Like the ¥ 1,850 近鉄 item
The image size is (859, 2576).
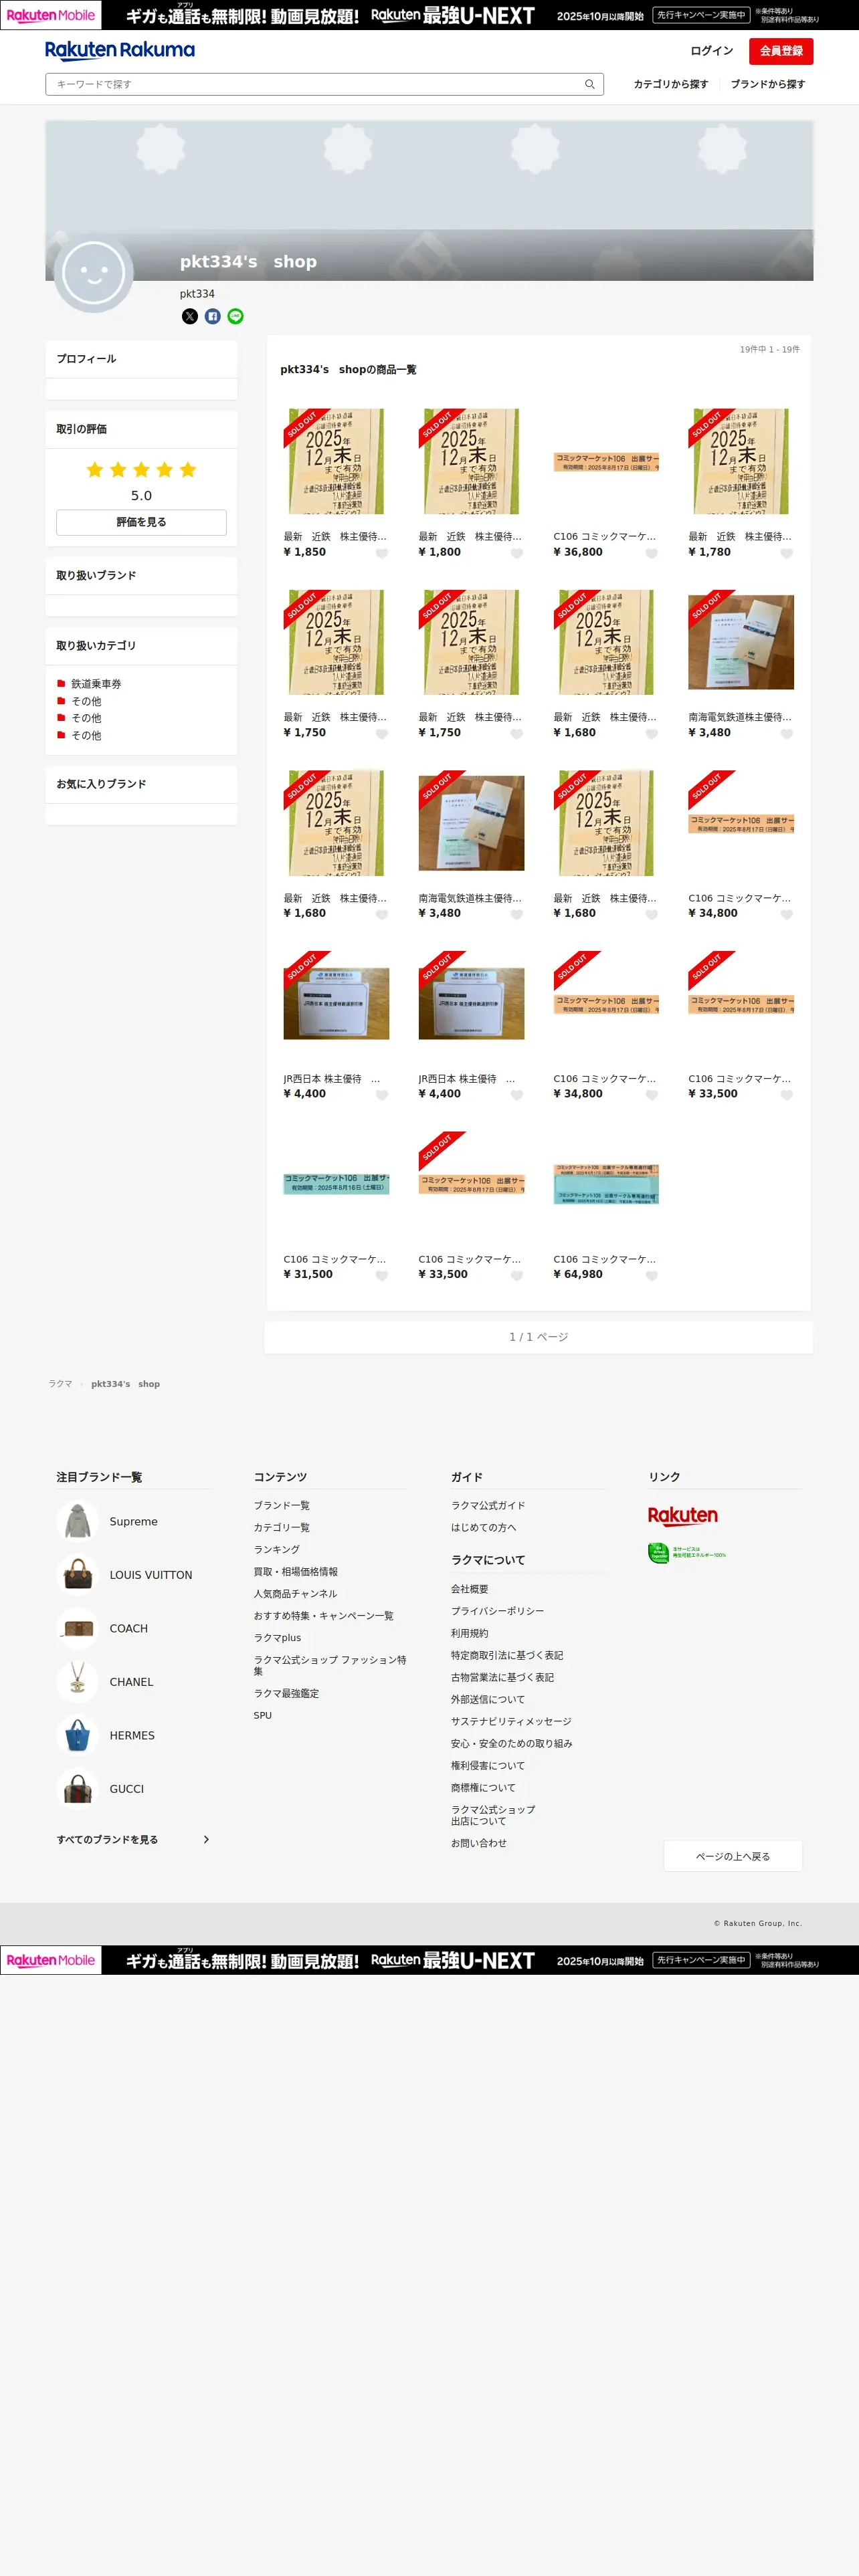pyautogui.click(x=382, y=553)
